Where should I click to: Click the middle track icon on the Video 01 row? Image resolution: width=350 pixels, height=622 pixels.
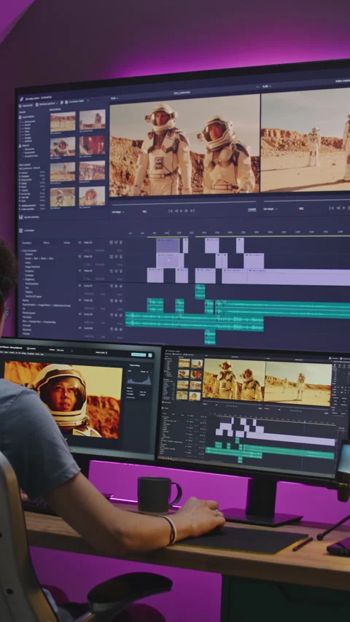pyautogui.click(x=116, y=271)
